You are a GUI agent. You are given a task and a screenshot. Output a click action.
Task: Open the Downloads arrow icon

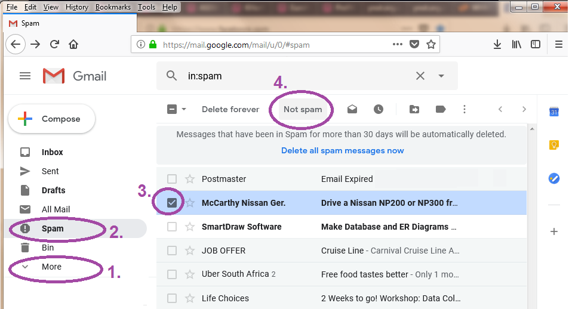[x=497, y=44]
